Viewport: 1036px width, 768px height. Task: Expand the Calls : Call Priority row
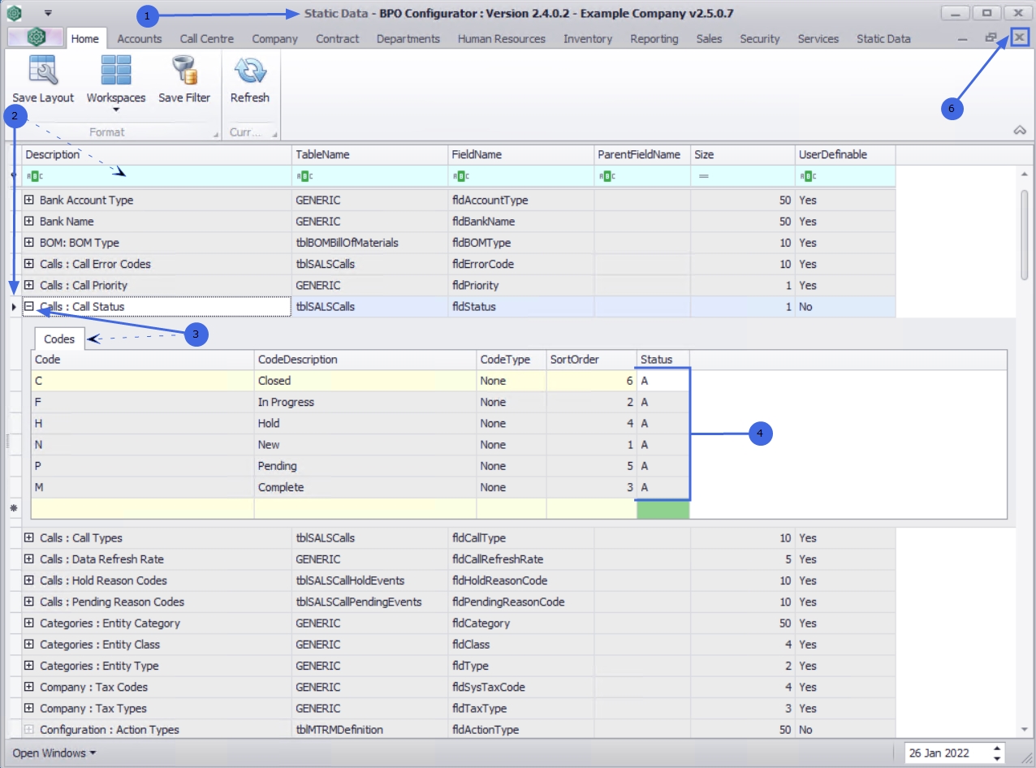29,285
